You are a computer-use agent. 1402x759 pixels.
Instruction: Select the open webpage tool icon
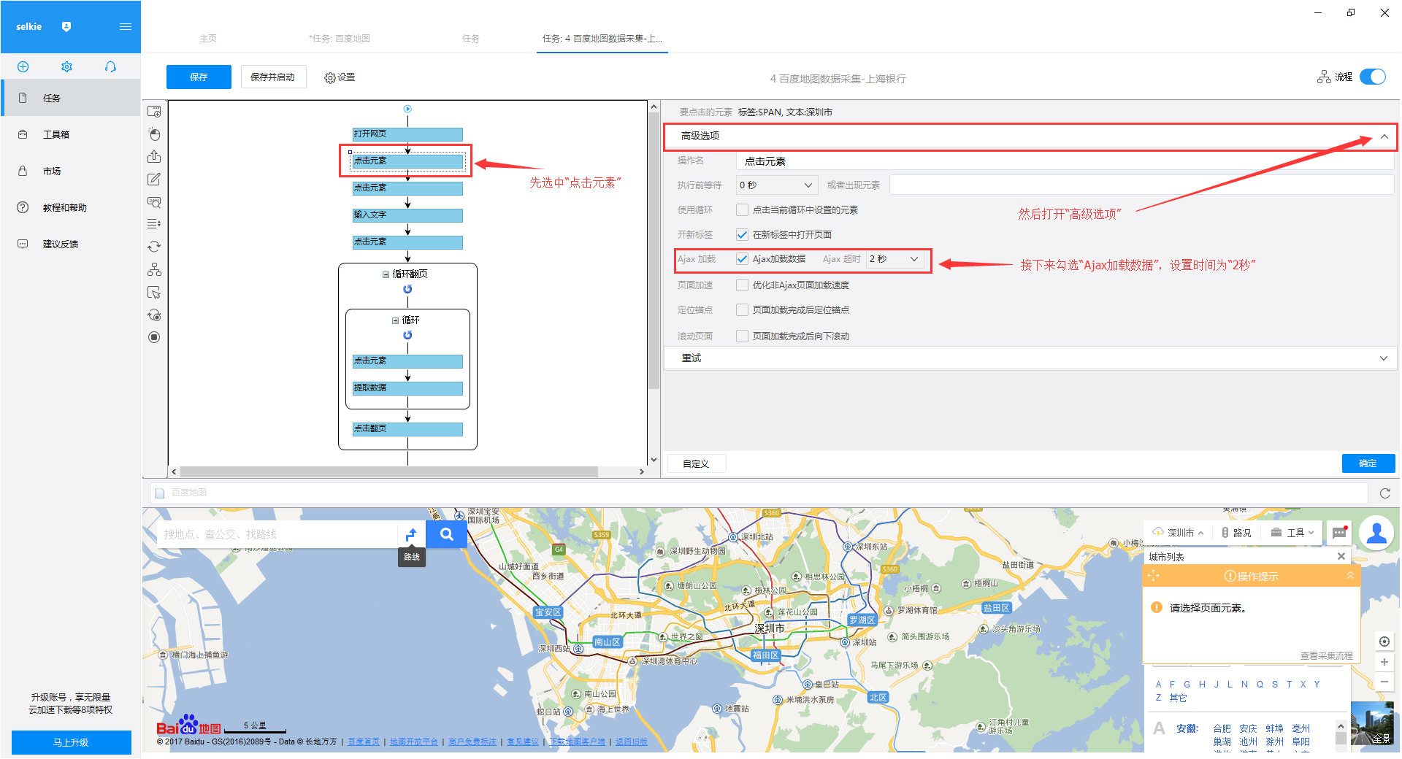(x=154, y=112)
